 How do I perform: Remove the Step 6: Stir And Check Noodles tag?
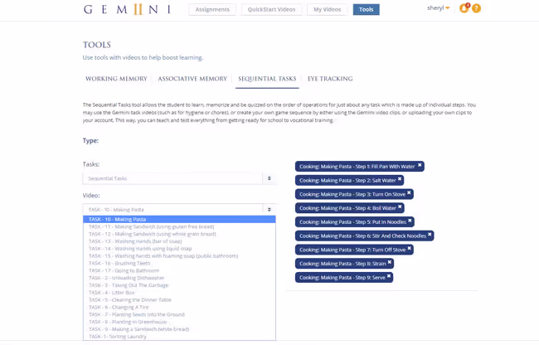430,235
